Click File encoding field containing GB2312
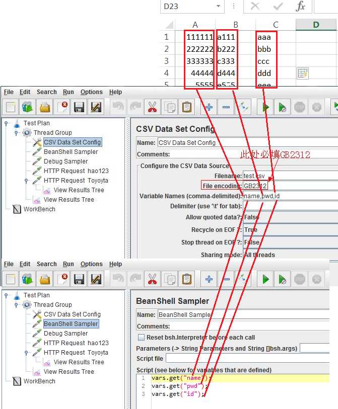This screenshot has height=409, width=338. pyautogui.click(x=291, y=186)
